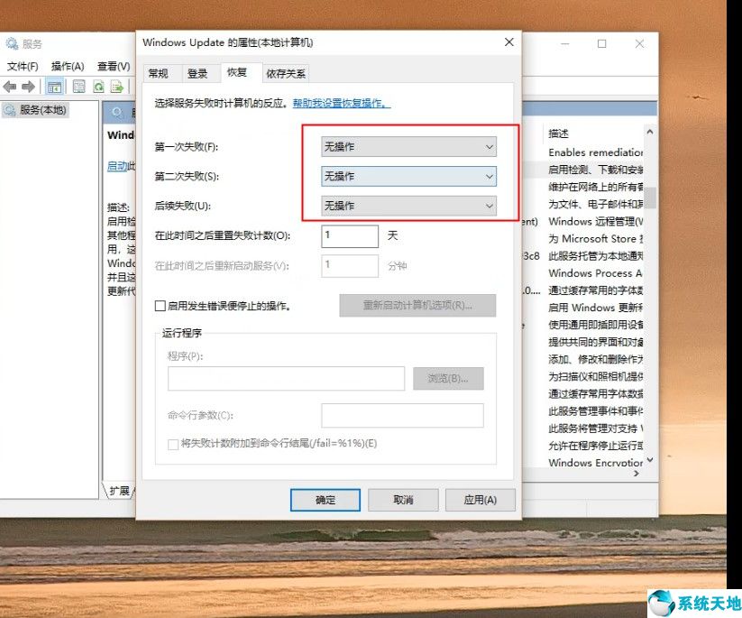742x618 pixels.
Task: Select the "此服务管理事件和事" row
Action: 595,411
